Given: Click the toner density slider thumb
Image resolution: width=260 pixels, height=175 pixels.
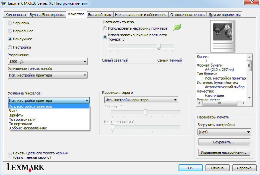Looking at the screenshot, I should pyautogui.click(x=159, y=47).
